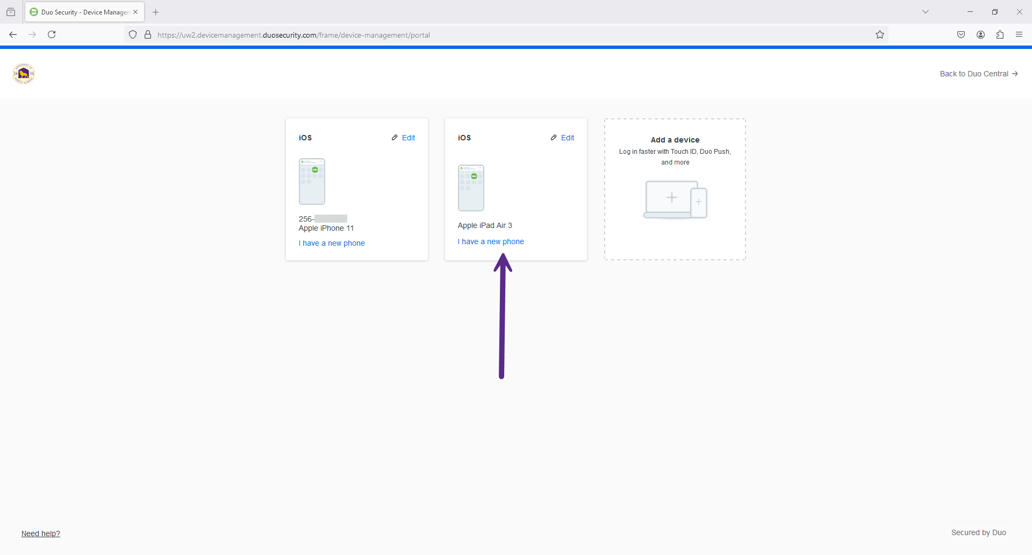This screenshot has width=1032, height=555.
Task: Edit the Apple iPhone 11 device
Action: click(x=404, y=138)
